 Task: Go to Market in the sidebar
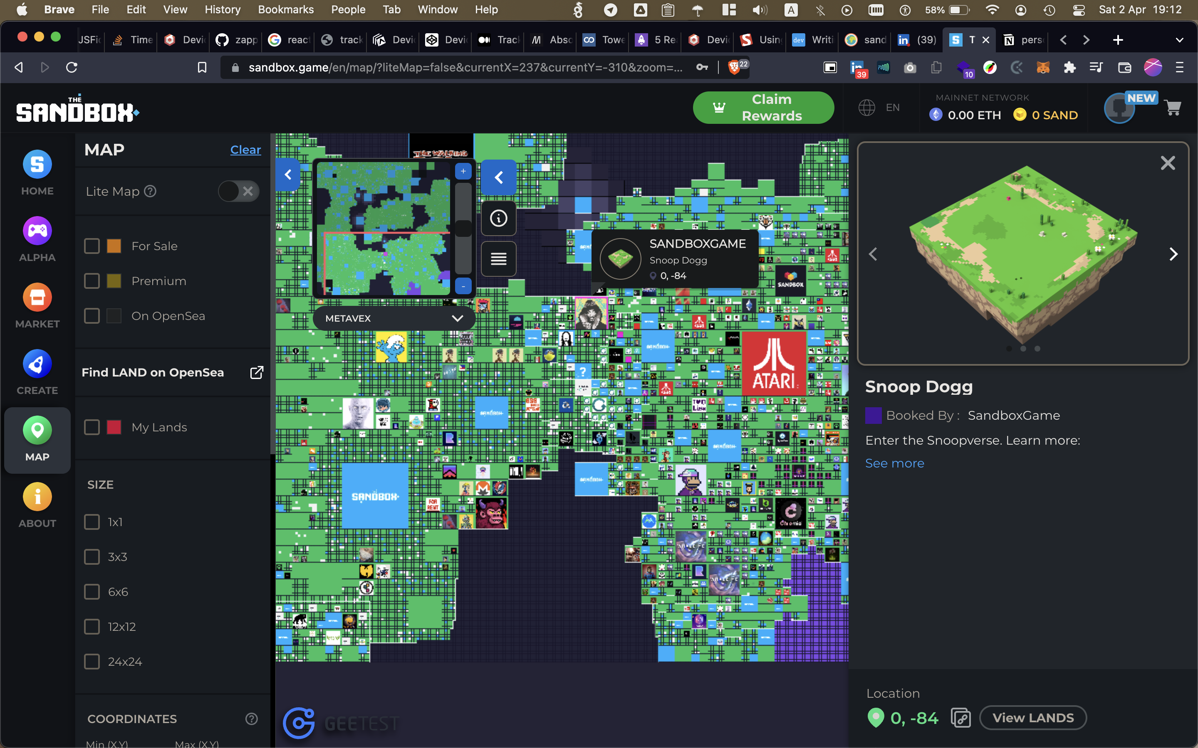[37, 298]
